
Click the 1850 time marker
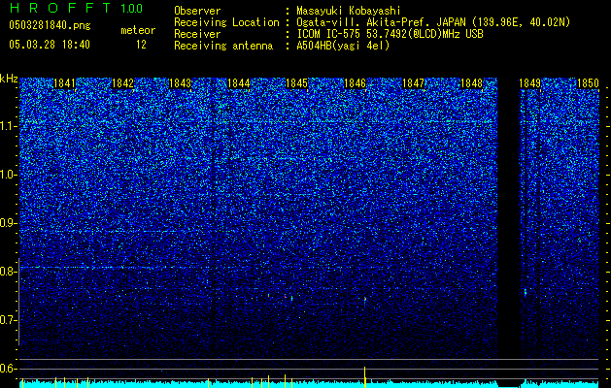pos(588,83)
